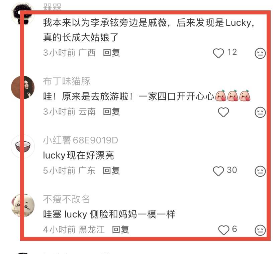Tap heart on 不瘦不改名 comment

click(224, 230)
